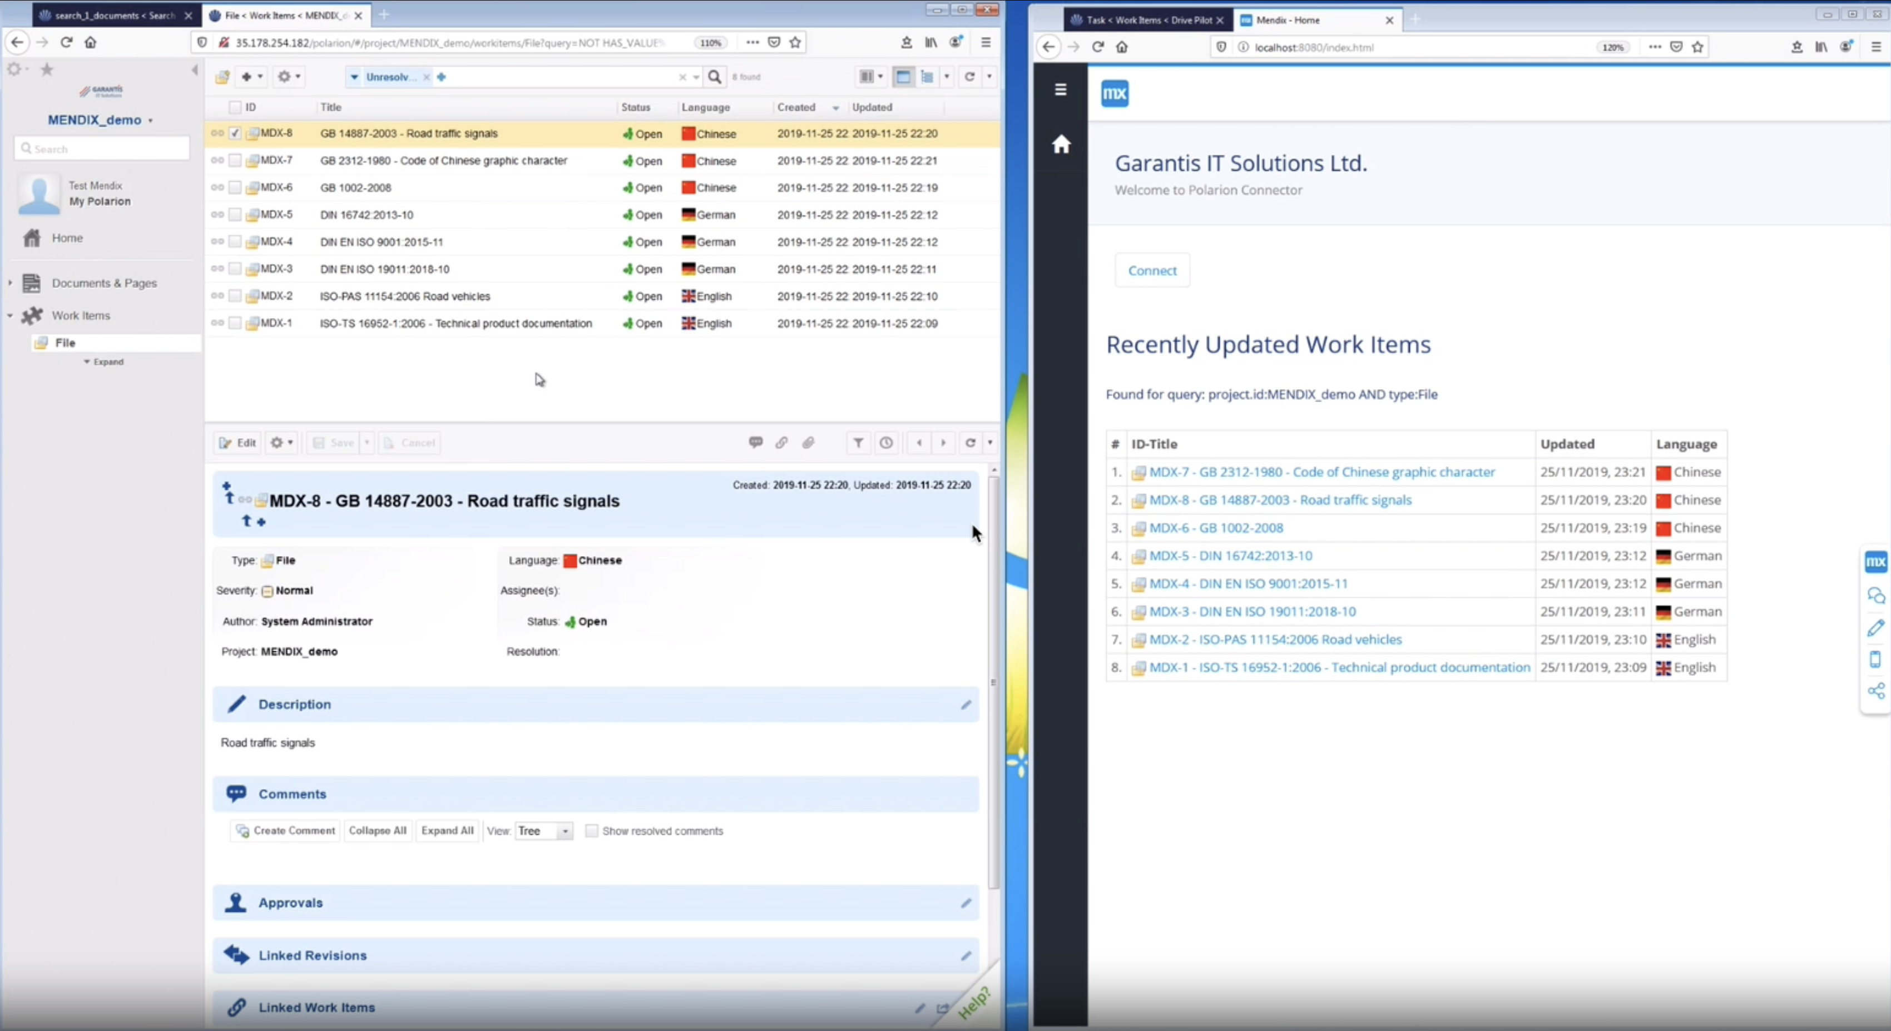1891x1031 pixels.
Task: Click the Expand All comments button
Action: 447,831
